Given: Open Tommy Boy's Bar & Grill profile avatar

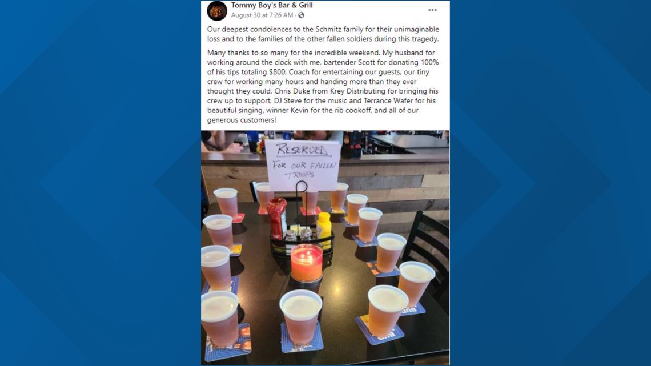Looking at the screenshot, I should [x=217, y=11].
